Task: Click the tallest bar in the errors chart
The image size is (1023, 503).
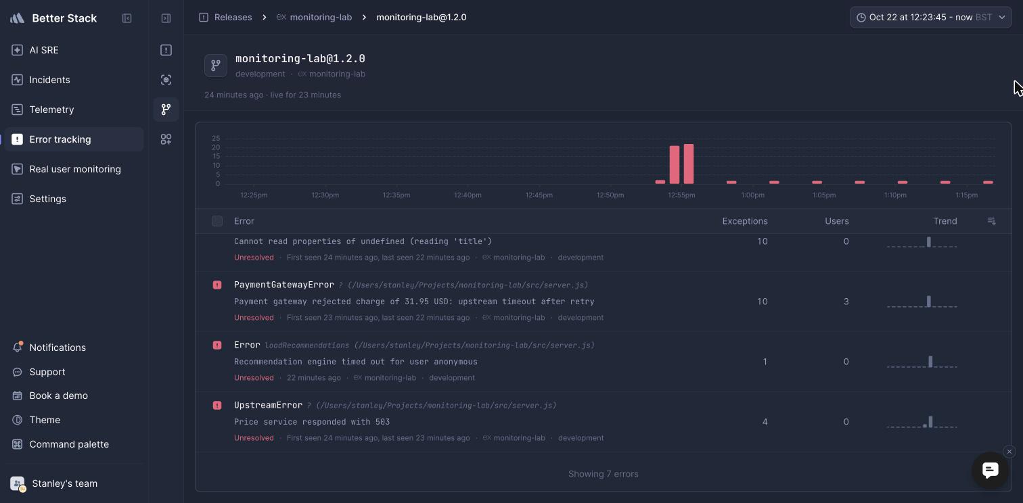Action: tap(689, 164)
